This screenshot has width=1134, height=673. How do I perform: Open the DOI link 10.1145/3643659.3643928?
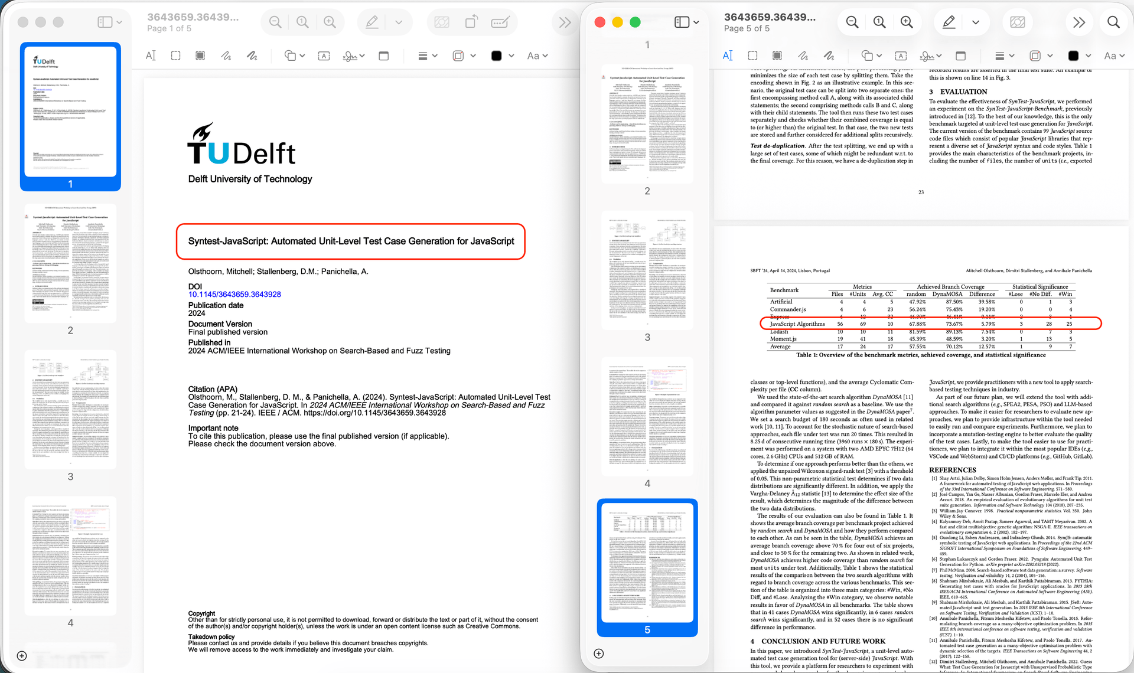tap(234, 294)
